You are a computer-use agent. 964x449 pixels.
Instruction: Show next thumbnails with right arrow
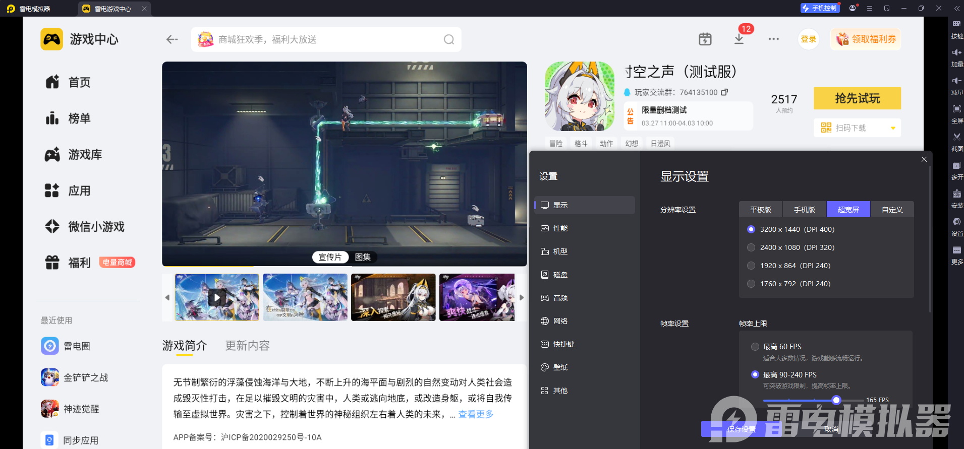(x=522, y=297)
